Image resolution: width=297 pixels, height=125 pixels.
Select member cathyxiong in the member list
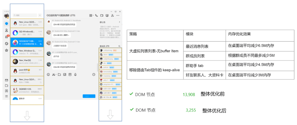(x=110, y=50)
